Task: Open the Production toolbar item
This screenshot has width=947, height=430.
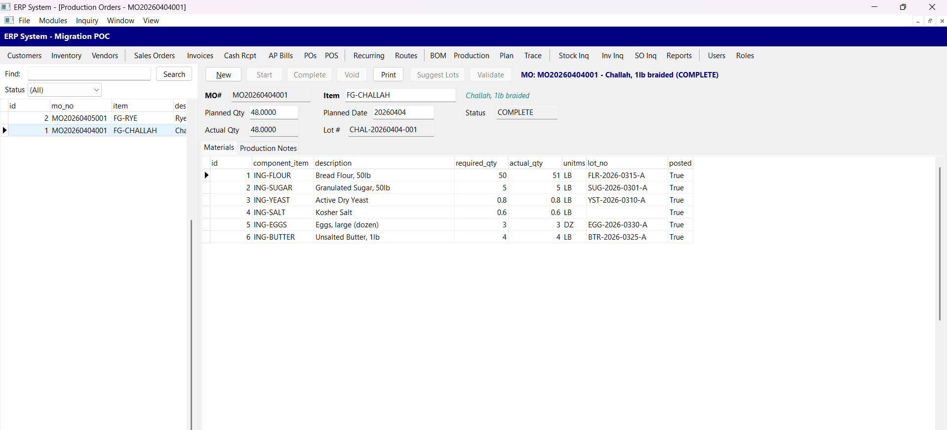Action: tap(472, 56)
